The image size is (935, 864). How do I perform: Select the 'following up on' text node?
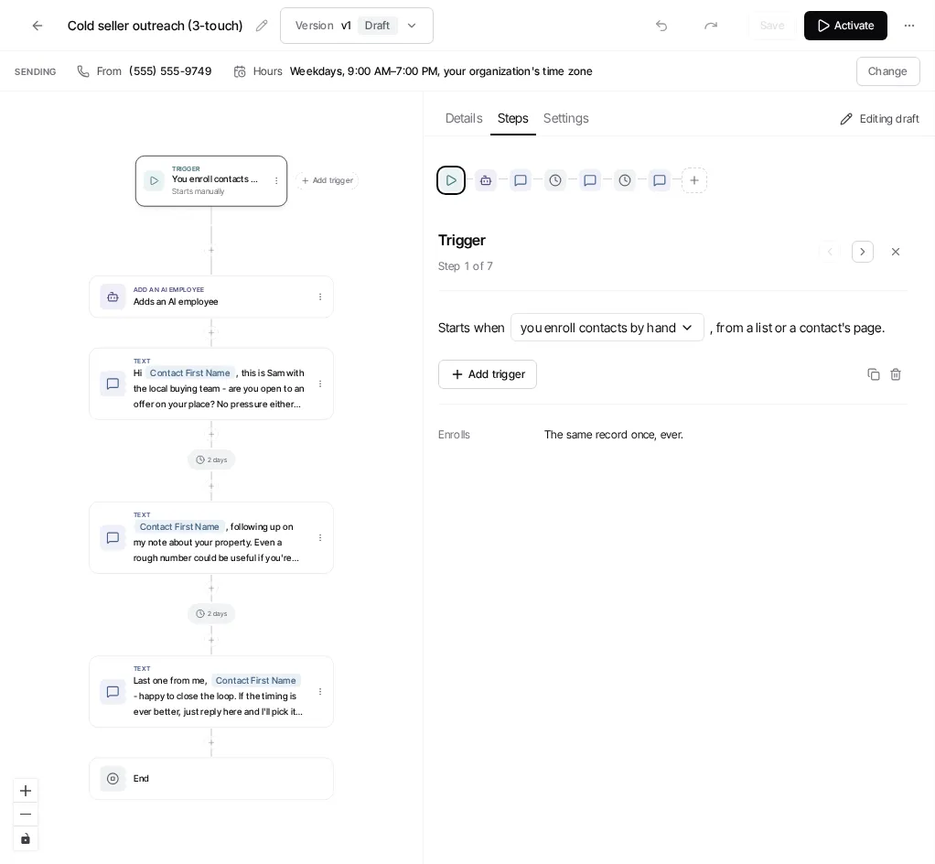pyautogui.click(x=211, y=537)
